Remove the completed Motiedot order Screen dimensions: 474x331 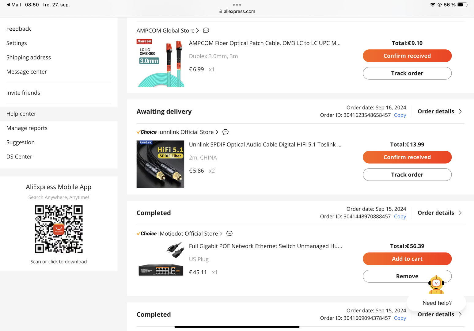[395, 276]
